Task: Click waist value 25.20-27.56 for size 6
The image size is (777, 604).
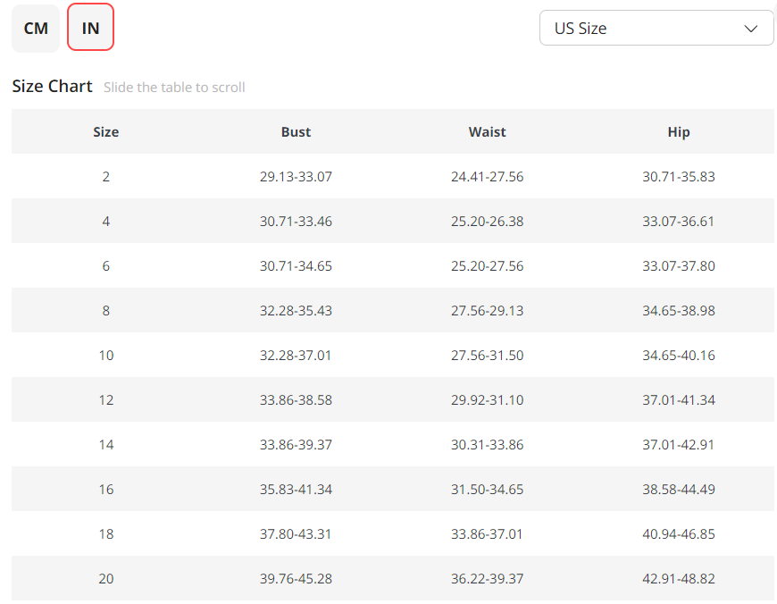Action: coord(487,266)
